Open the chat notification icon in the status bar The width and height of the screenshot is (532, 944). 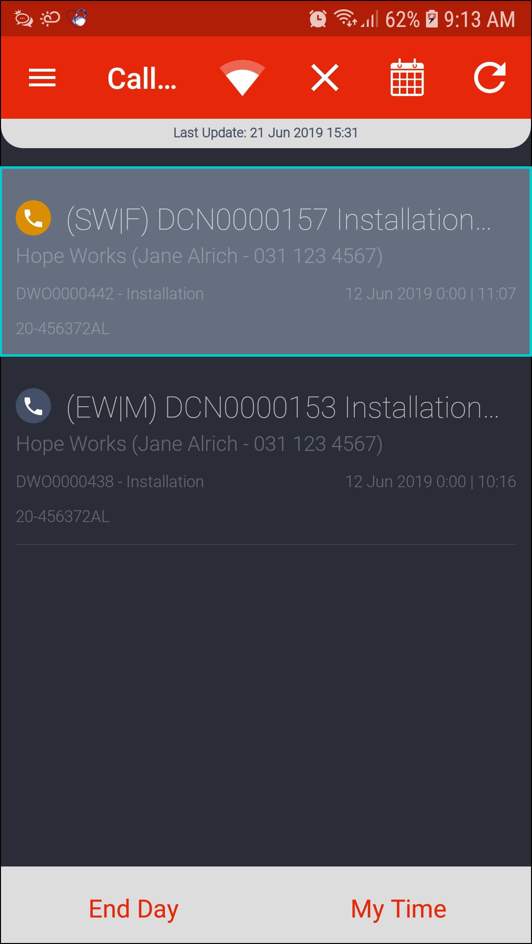pyautogui.click(x=23, y=18)
